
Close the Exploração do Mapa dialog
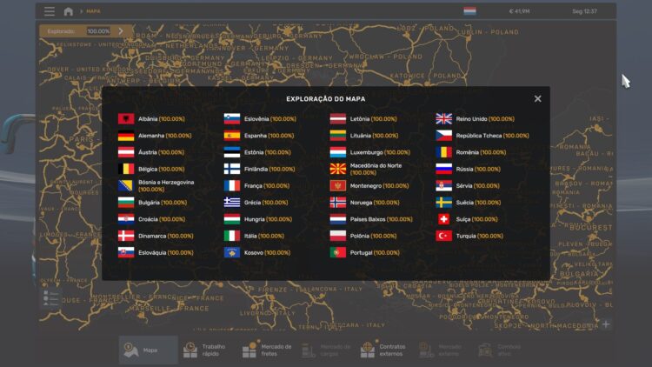point(537,98)
